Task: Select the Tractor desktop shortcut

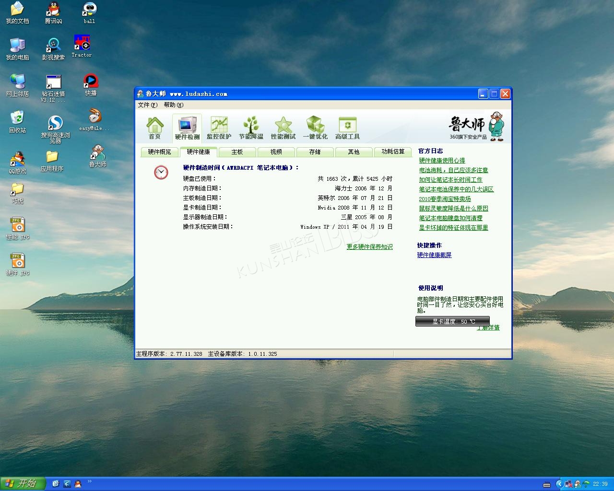Action: pyautogui.click(x=82, y=46)
